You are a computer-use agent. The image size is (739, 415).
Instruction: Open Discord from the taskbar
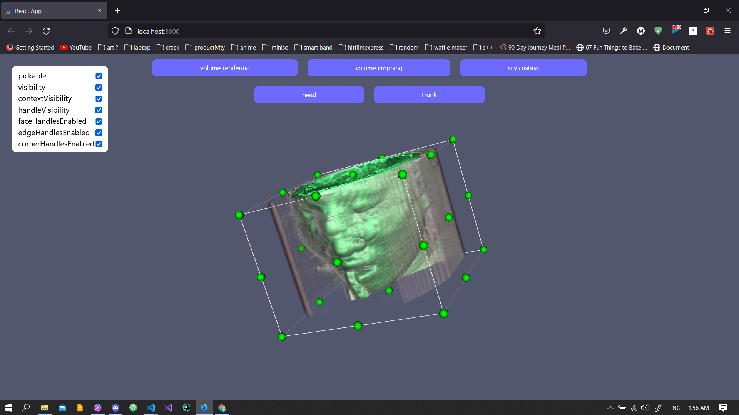115,408
